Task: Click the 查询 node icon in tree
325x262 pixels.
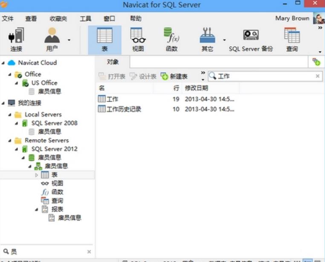Action: [x=45, y=201]
